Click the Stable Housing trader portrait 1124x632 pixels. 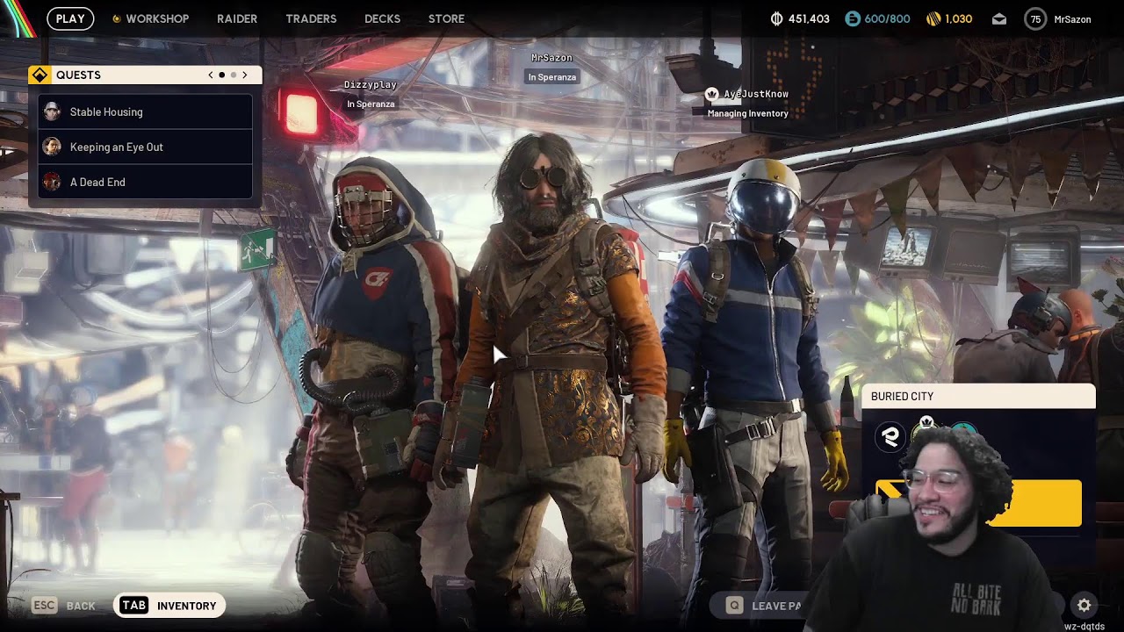pyautogui.click(x=53, y=111)
